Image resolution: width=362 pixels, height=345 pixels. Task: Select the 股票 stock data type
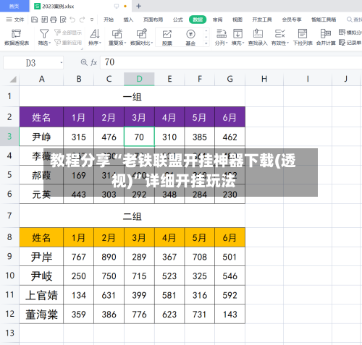[x=167, y=38]
